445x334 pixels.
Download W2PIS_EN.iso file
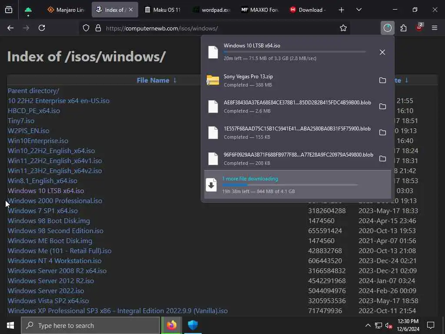(28, 130)
